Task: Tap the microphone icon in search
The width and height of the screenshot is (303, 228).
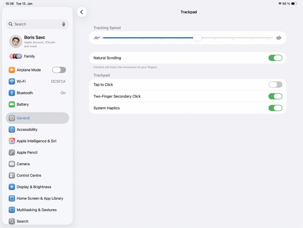Action: coord(64,24)
